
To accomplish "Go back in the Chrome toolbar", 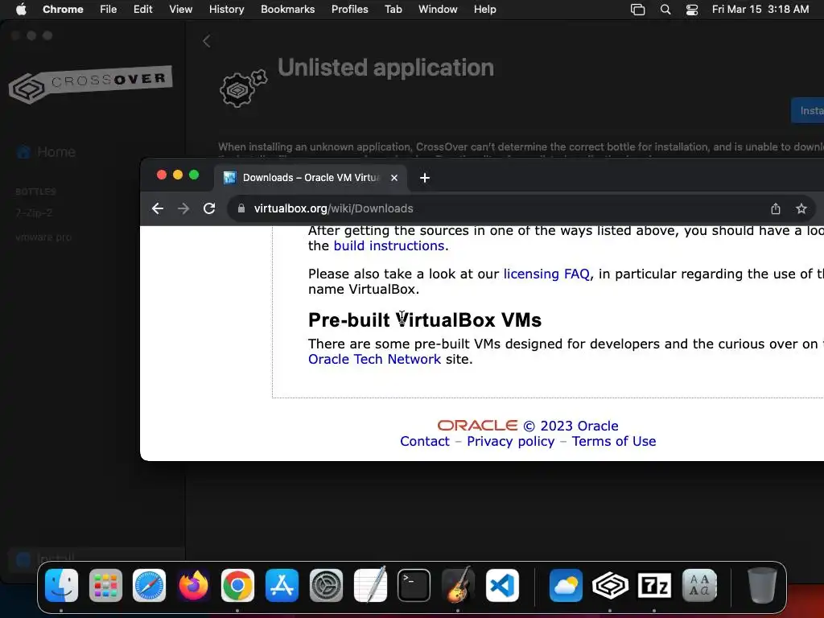I will 158,208.
